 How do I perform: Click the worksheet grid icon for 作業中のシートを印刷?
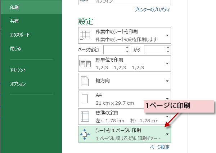(85, 35)
